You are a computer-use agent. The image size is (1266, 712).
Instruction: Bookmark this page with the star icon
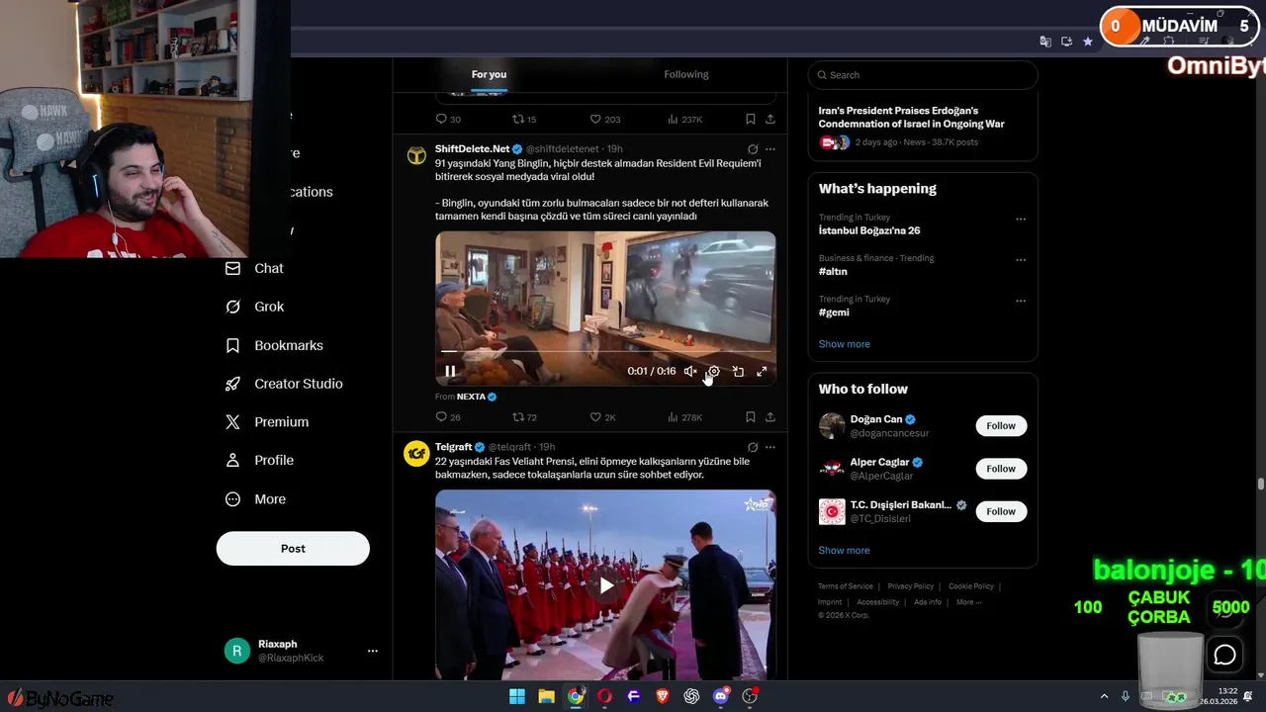[1088, 42]
